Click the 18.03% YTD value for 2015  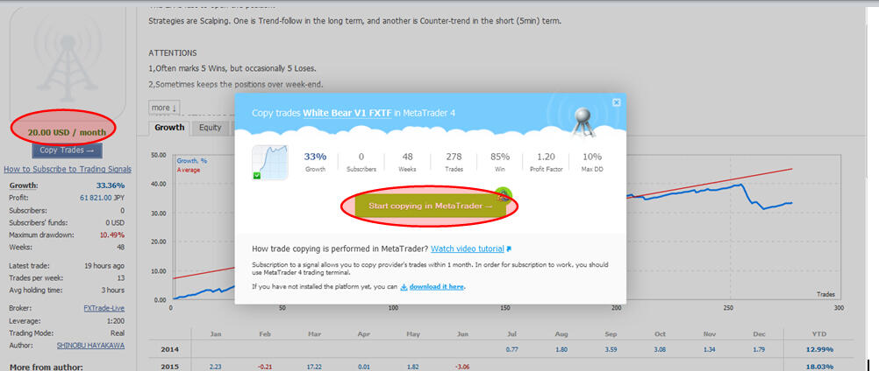coord(819,367)
